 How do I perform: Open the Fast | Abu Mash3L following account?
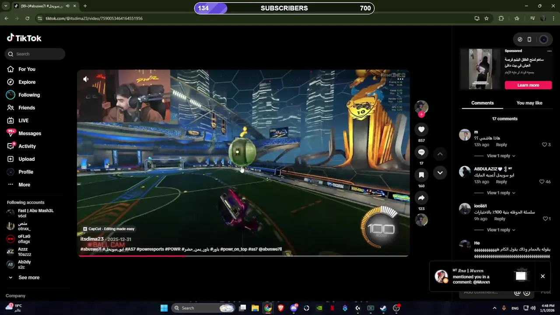coord(30,213)
